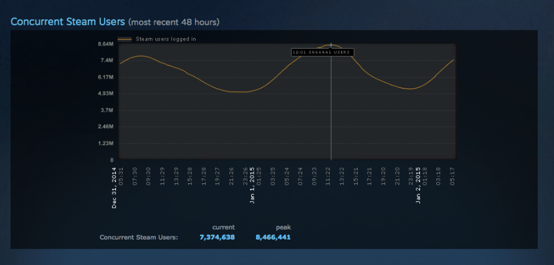554x265 pixels.
Task: Click the 07:24 time axis label
Action: pyautogui.click(x=300, y=176)
